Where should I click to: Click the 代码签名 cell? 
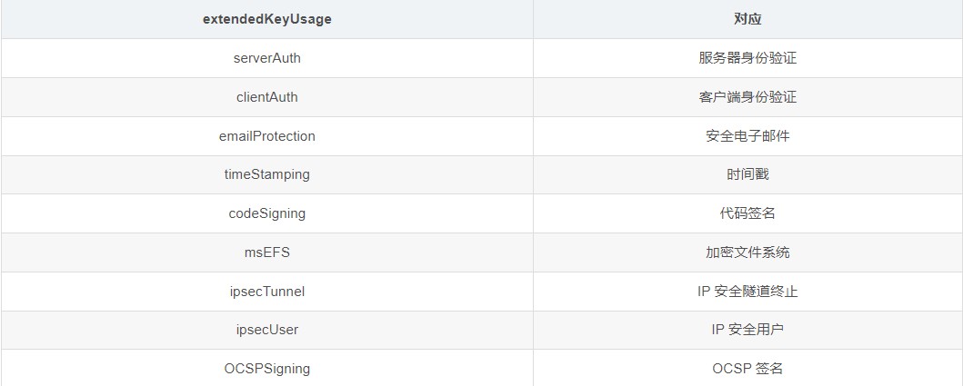coord(747,213)
